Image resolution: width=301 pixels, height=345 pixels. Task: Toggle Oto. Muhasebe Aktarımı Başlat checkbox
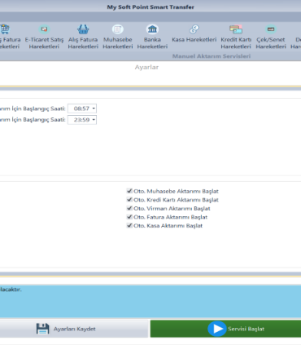point(129,191)
